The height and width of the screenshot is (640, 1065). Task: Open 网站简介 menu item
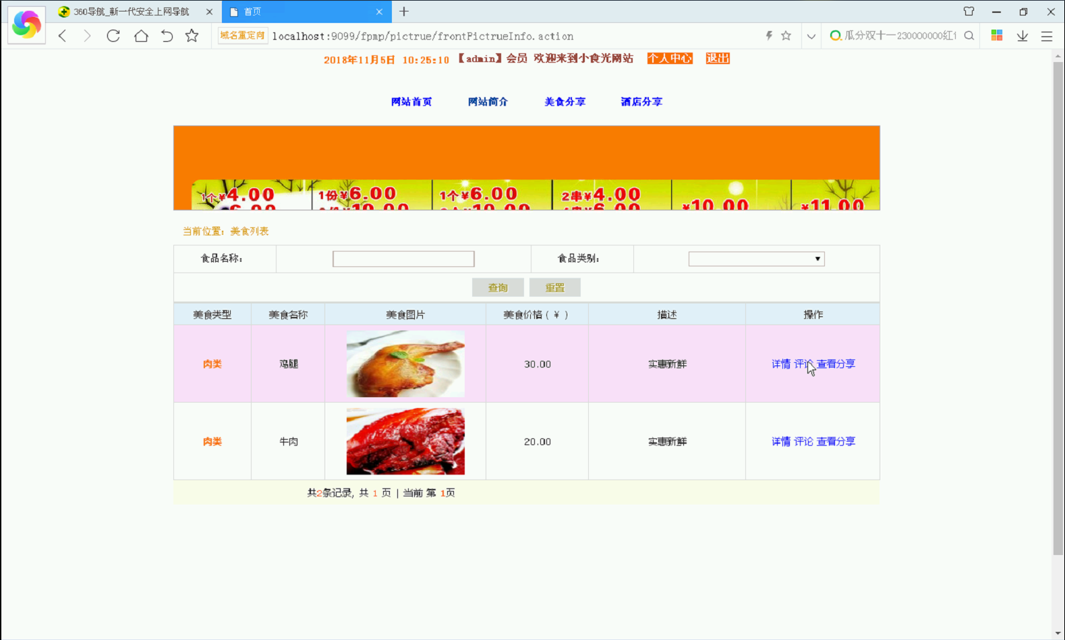pyautogui.click(x=488, y=102)
